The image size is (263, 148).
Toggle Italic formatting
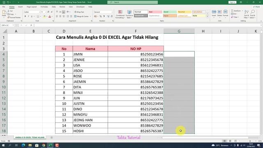(x=28, y=16)
